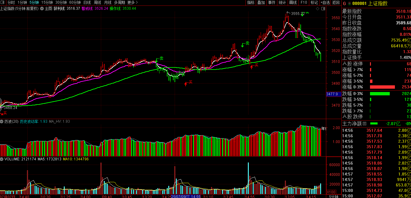
Task: Switch to the 60分钟 period
Action: (x=75, y=2)
